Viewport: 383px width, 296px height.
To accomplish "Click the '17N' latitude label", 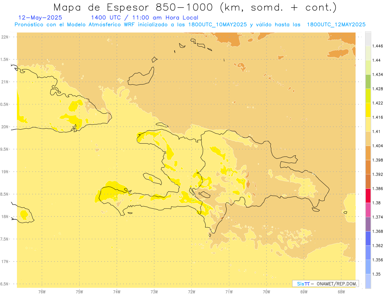I will click(x=5, y=262).
